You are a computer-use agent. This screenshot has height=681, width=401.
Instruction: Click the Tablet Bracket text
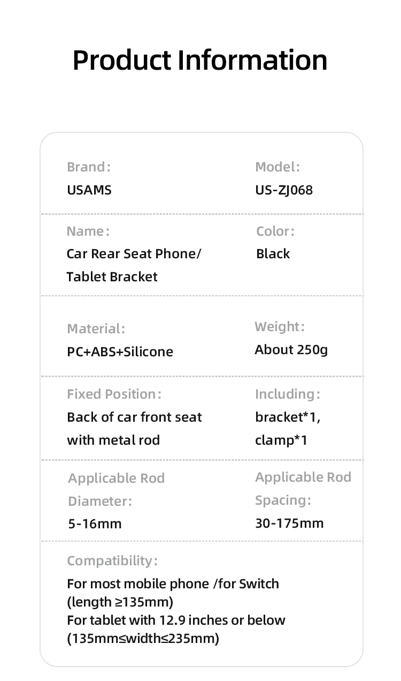(x=112, y=276)
